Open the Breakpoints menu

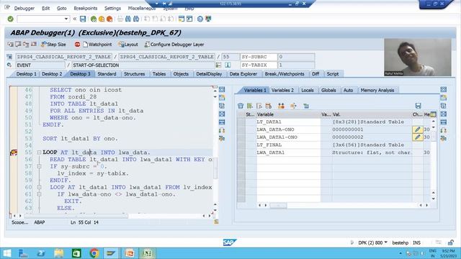pyautogui.click(x=85, y=8)
